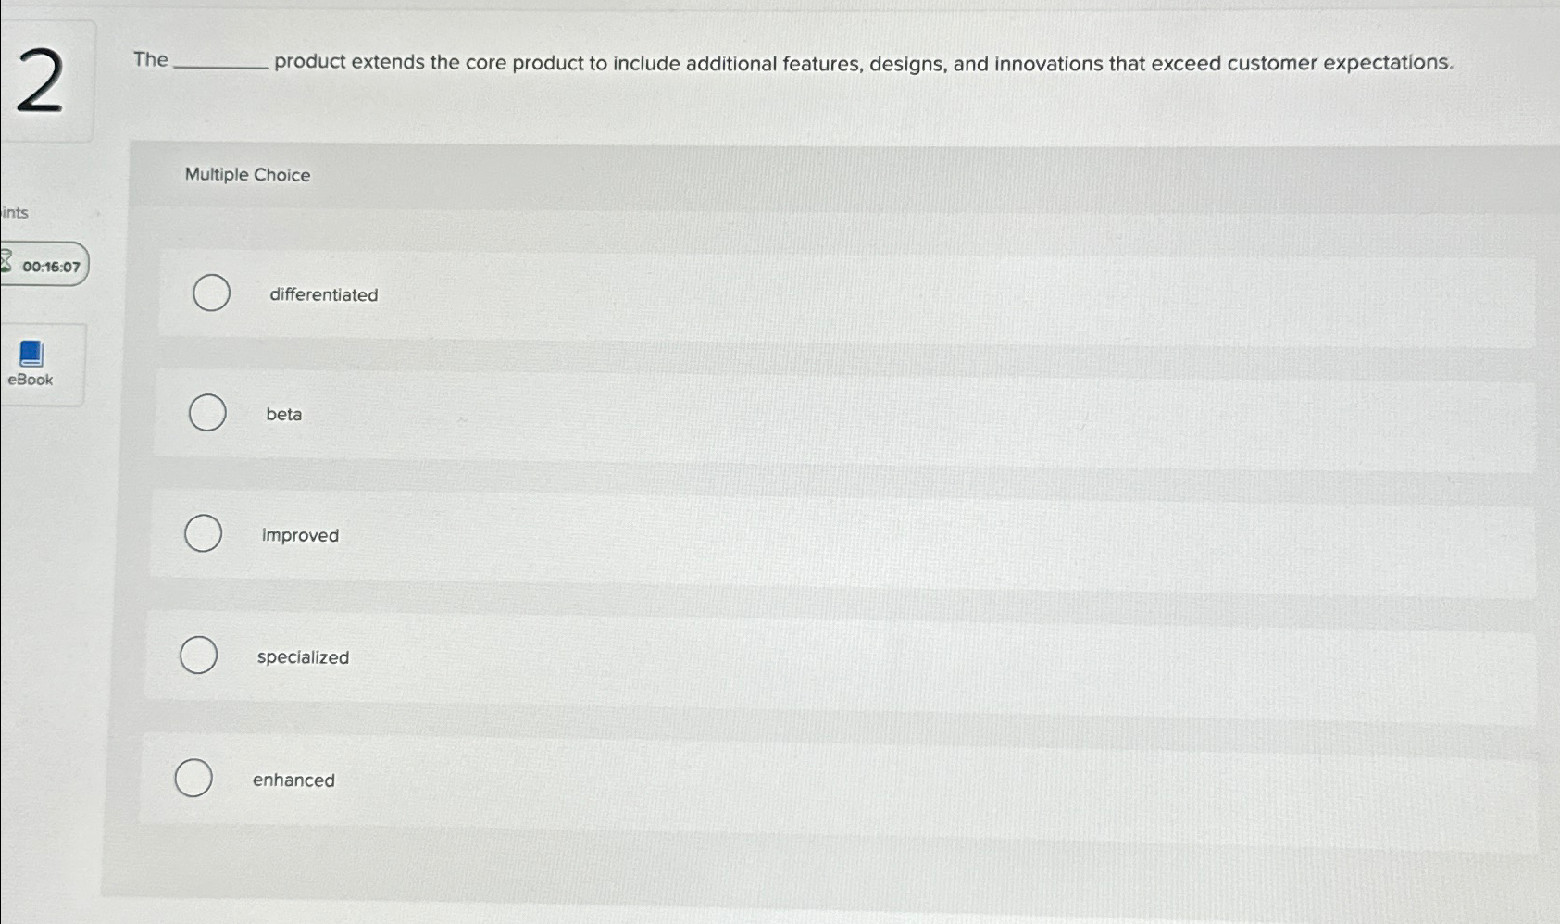Click the beta answer text label
Image resolution: width=1560 pixels, height=924 pixels.
pyautogui.click(x=283, y=414)
